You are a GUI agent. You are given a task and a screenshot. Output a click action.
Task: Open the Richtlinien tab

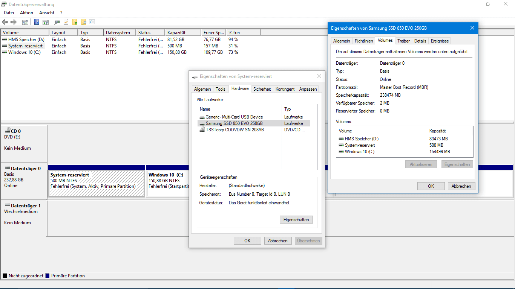(364, 41)
